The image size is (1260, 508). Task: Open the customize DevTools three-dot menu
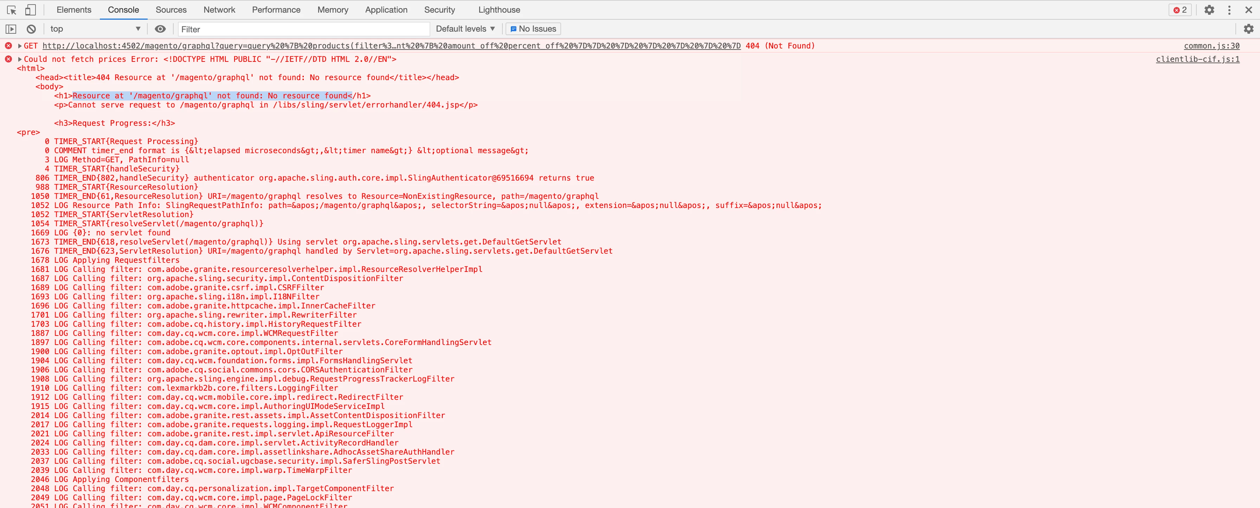pos(1229,10)
